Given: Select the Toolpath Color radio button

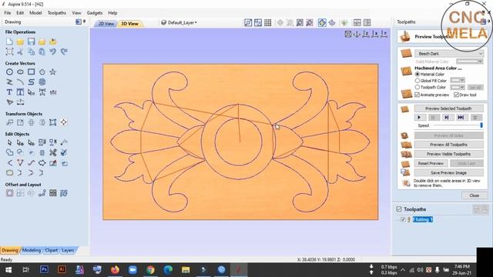Looking at the screenshot, I should point(418,87).
